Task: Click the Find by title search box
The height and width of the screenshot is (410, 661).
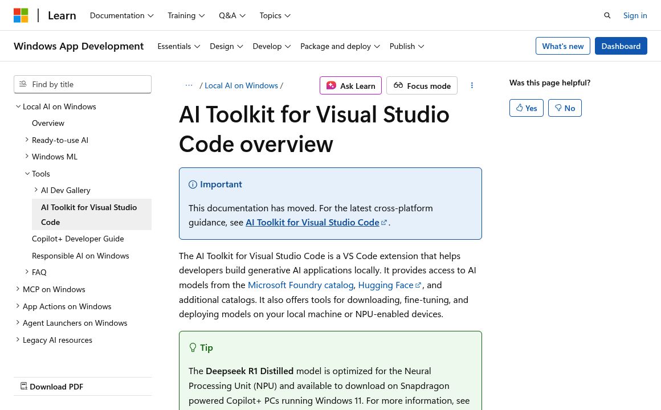Action: coord(85,84)
